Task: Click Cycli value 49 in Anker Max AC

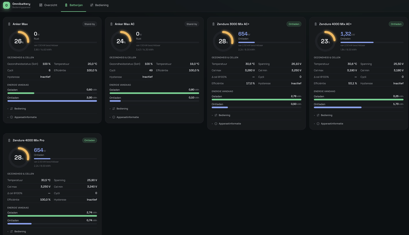Action: 151,71
